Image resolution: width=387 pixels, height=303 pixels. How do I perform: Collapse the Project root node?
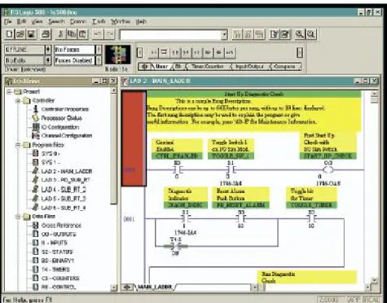tap(9, 92)
